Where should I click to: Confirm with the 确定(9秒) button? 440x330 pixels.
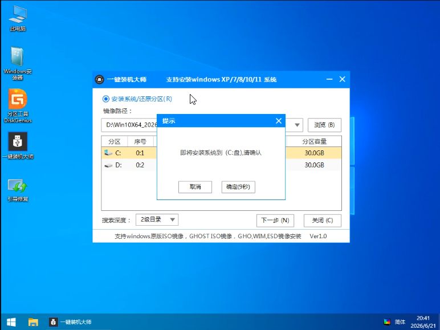pyautogui.click(x=238, y=187)
